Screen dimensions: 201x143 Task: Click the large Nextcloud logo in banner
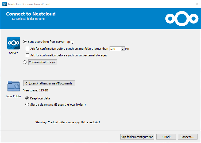click(182, 19)
